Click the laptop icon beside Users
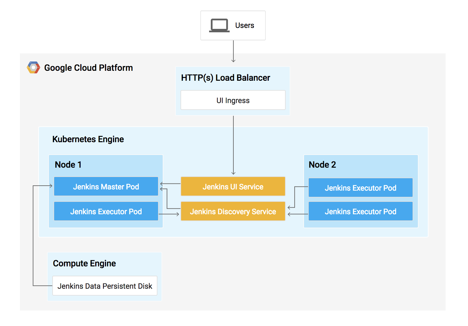The width and height of the screenshot is (468, 326). point(219,25)
